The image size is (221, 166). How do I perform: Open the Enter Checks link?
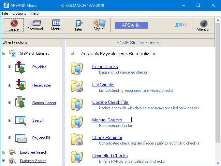pyautogui.click(x=105, y=66)
